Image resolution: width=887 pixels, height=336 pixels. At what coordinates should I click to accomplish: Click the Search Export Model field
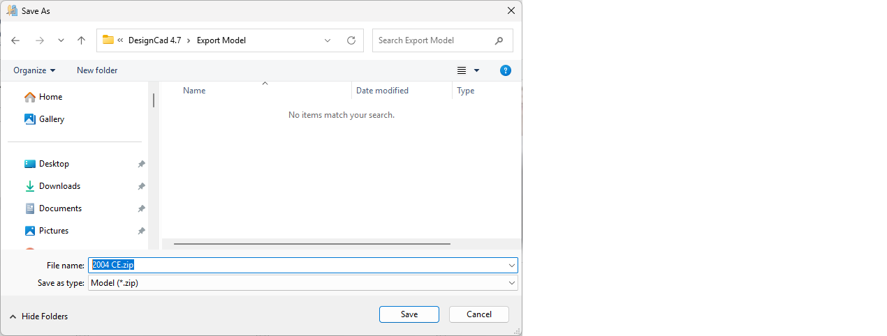tap(433, 40)
